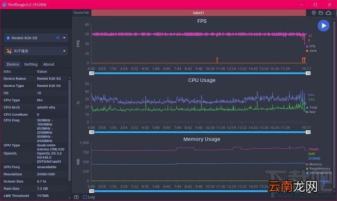
Task: Maximize the PerfDog window
Action: (x=315, y=5)
